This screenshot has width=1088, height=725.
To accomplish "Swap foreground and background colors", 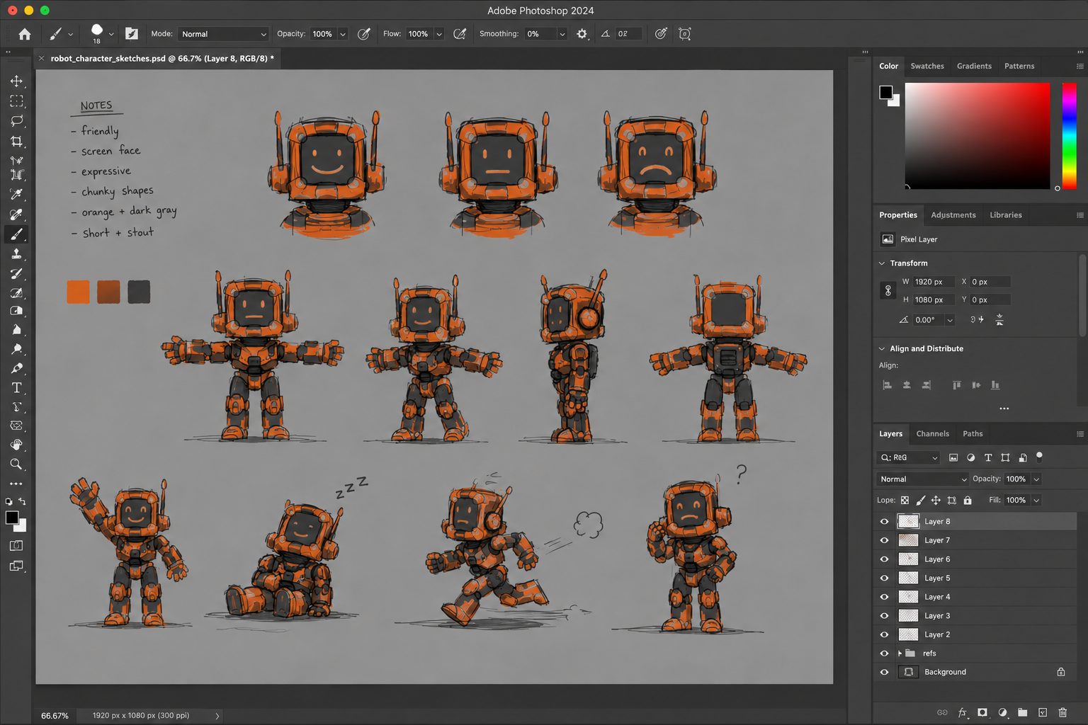I will click(22, 501).
